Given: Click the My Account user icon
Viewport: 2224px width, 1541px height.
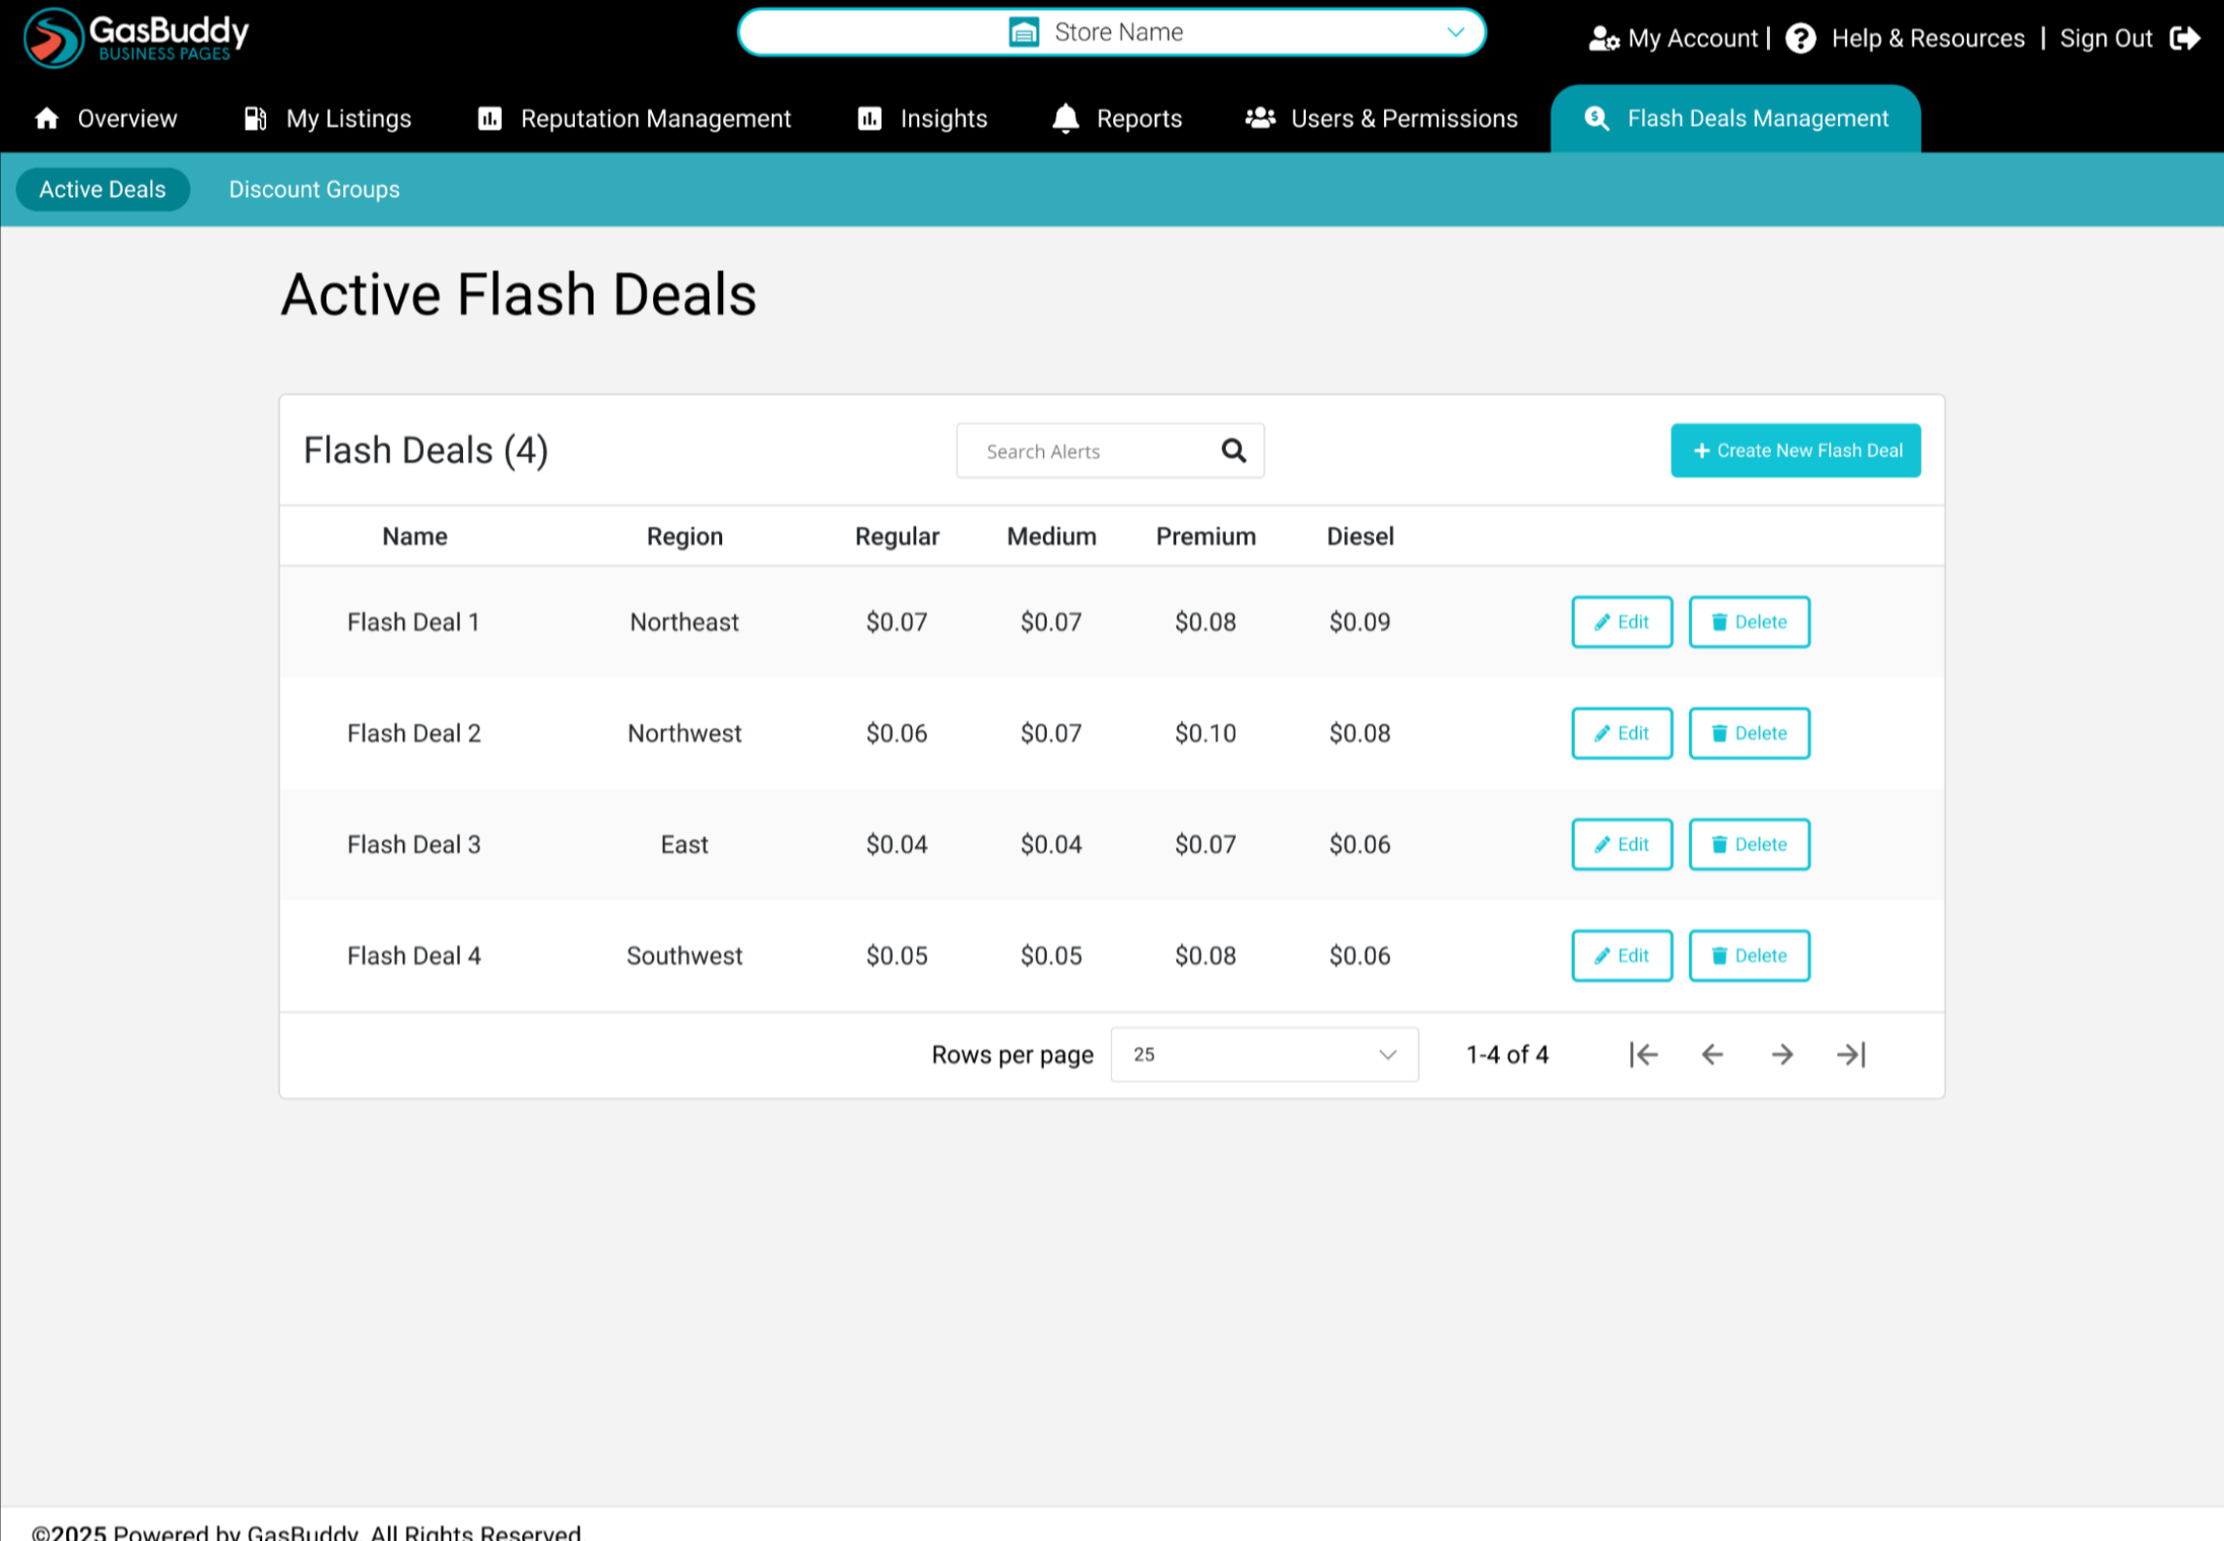Looking at the screenshot, I should (1603, 38).
